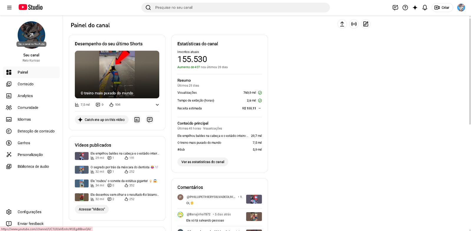Image resolution: width=471 pixels, height=231 pixels.
Task: Open the notifications bell
Action: (424, 8)
